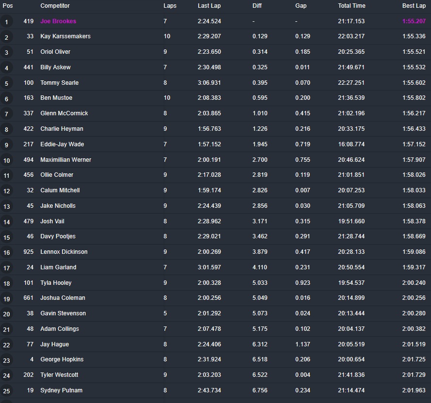Select competitor Kay Karssemakers
Screen dimensions: 431x403
tap(65, 36)
